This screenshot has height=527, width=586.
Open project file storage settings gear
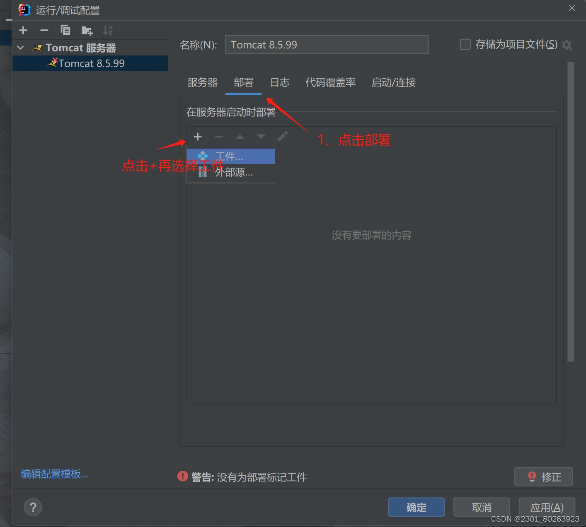pos(567,45)
